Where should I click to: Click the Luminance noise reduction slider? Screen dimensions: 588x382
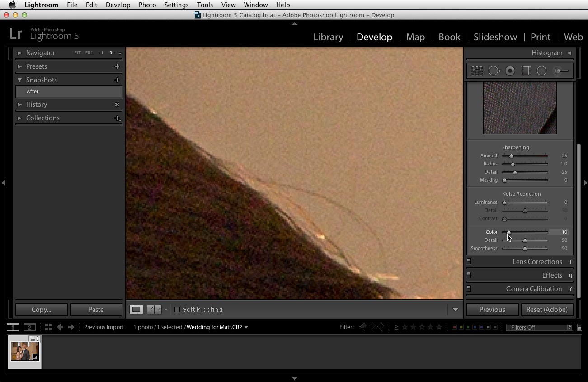coord(525,202)
